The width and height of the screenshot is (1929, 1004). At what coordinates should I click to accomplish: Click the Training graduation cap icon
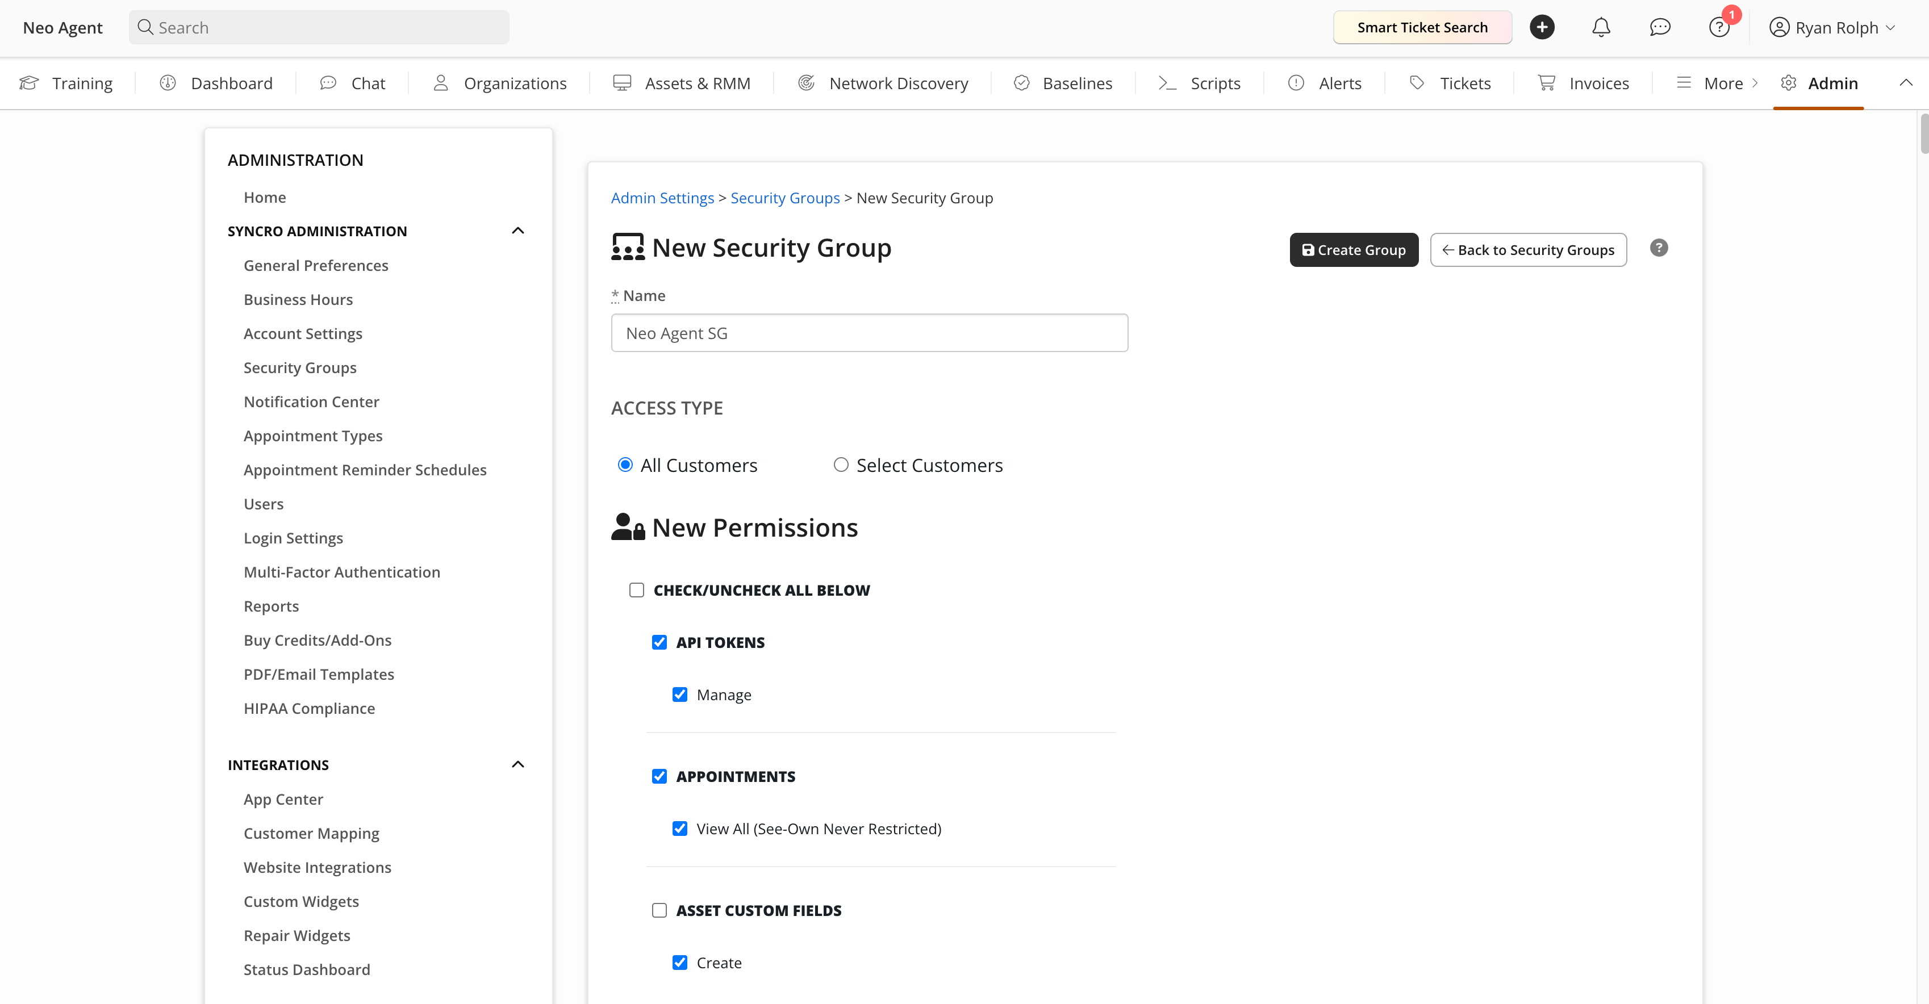pos(29,83)
